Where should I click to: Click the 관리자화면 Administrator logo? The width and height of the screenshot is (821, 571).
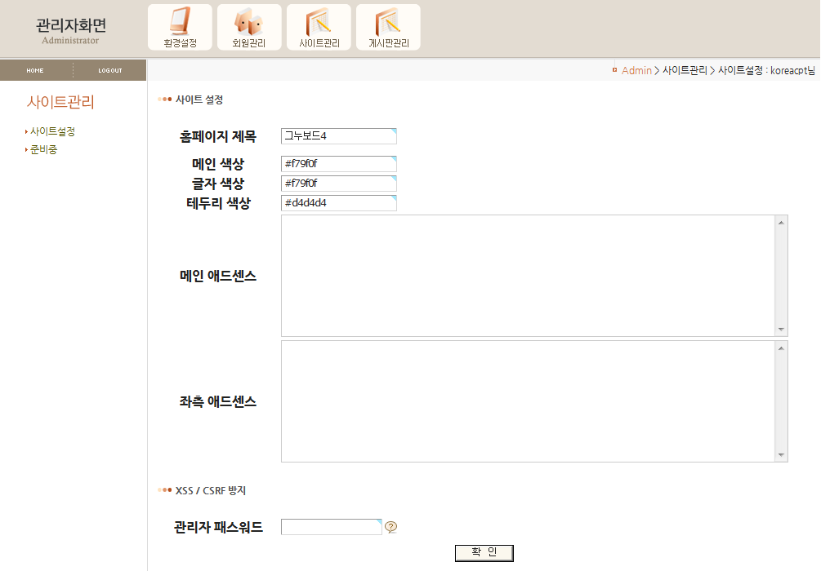click(71, 29)
